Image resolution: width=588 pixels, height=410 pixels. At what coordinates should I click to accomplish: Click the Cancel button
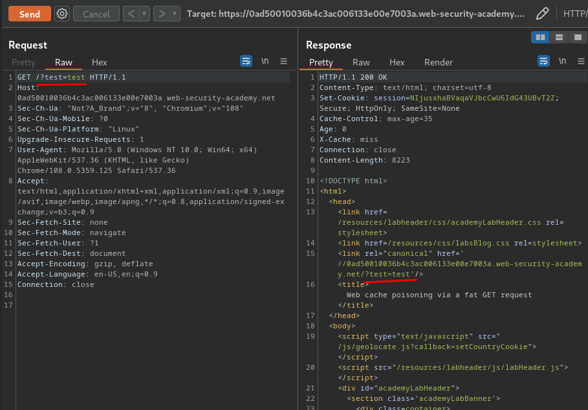tap(96, 14)
